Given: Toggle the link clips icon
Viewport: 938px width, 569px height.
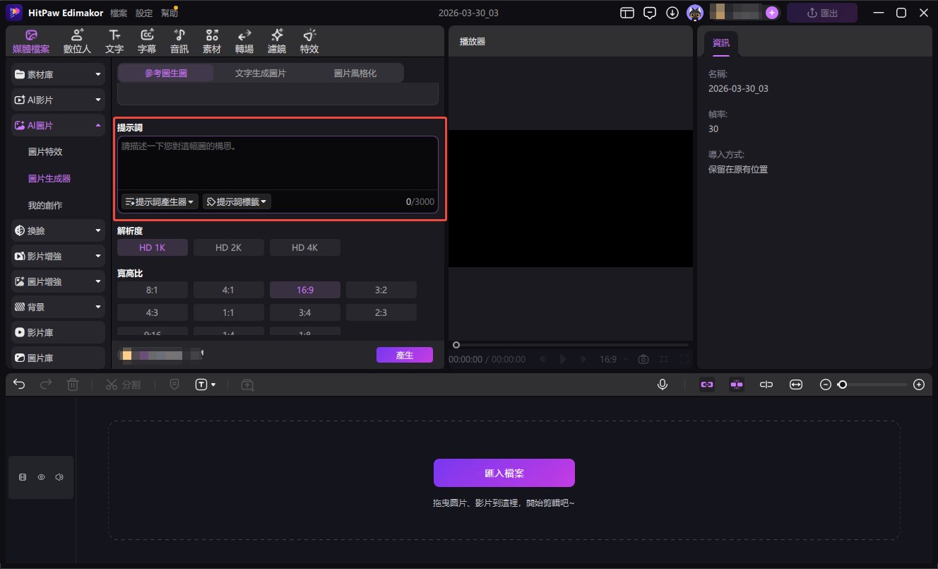Looking at the screenshot, I should pos(707,385).
